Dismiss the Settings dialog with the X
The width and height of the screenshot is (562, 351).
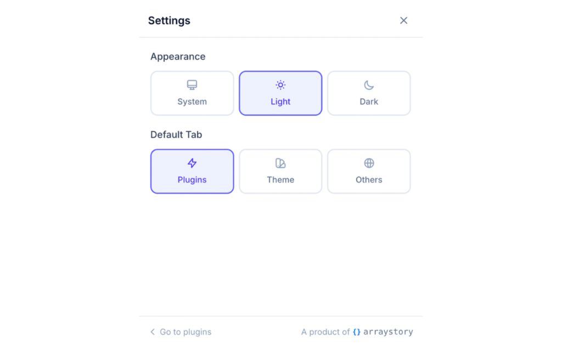pyautogui.click(x=403, y=20)
